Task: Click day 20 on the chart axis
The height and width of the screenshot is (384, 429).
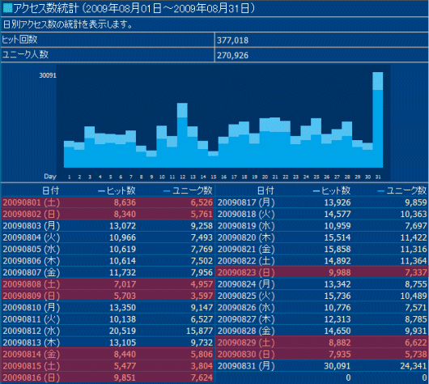Action: click(x=265, y=177)
